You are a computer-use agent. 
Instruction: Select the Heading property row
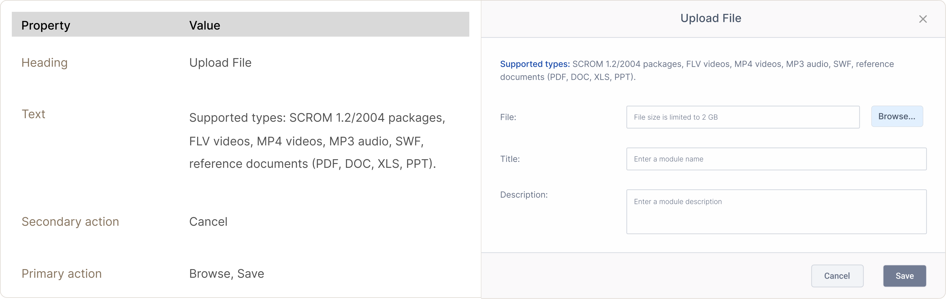point(241,63)
